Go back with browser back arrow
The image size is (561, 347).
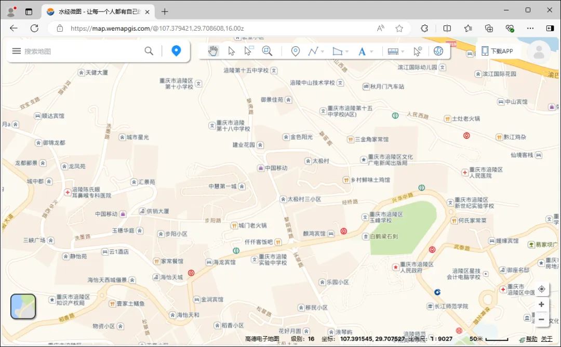click(x=14, y=28)
